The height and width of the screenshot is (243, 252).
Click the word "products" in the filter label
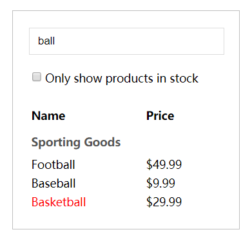(x=130, y=79)
